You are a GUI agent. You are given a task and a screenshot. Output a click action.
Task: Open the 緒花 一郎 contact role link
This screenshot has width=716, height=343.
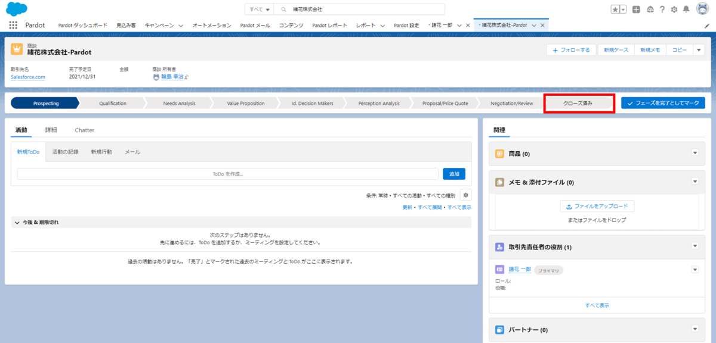tap(520, 270)
